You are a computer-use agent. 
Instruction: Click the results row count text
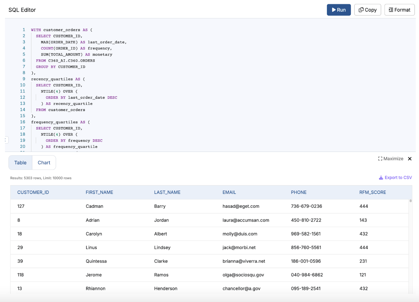(x=41, y=178)
